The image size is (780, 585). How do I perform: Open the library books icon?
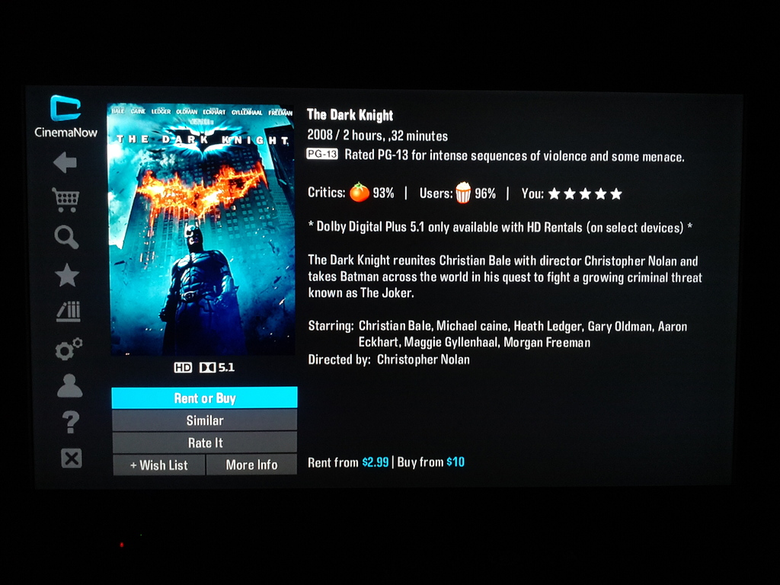[x=68, y=312]
